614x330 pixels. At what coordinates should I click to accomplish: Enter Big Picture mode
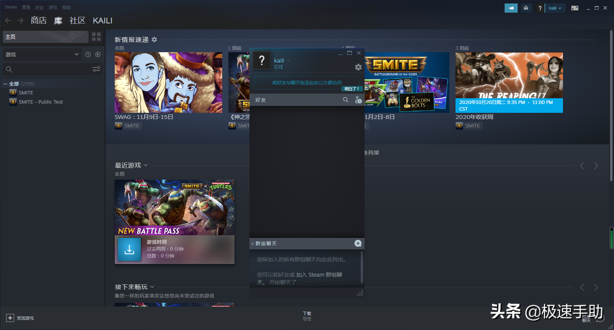click(575, 8)
